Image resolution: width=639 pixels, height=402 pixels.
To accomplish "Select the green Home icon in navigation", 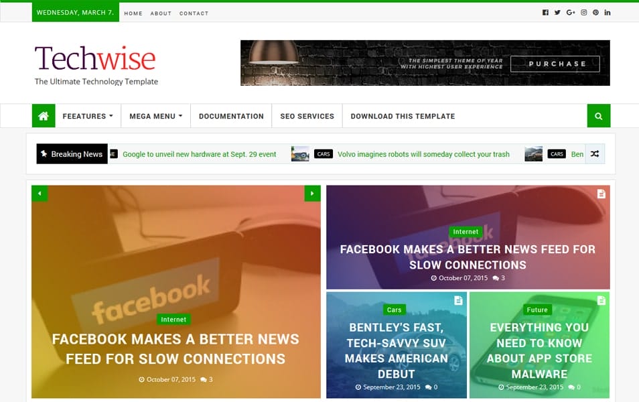I will (43, 115).
